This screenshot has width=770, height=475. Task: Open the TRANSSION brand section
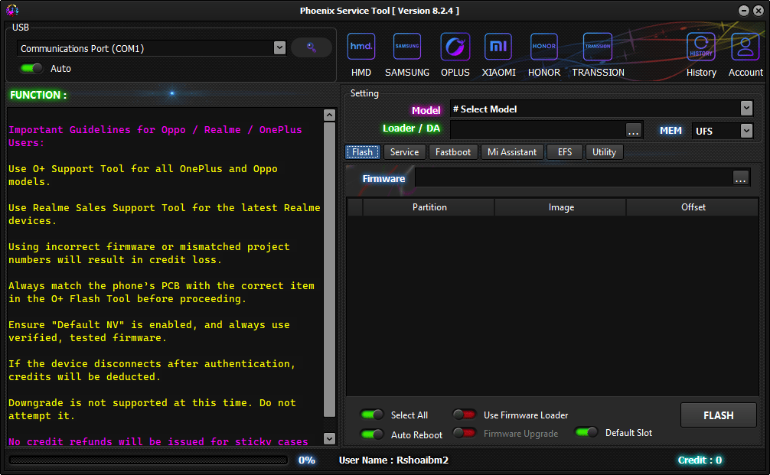point(597,47)
